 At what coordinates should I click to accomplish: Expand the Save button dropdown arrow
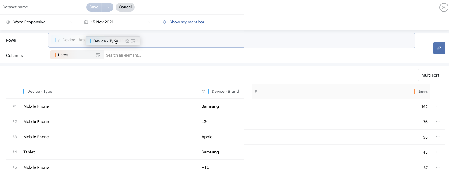pyautogui.click(x=108, y=7)
